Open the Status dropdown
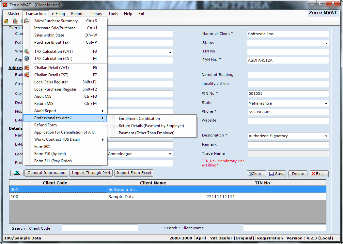 click(x=326, y=43)
